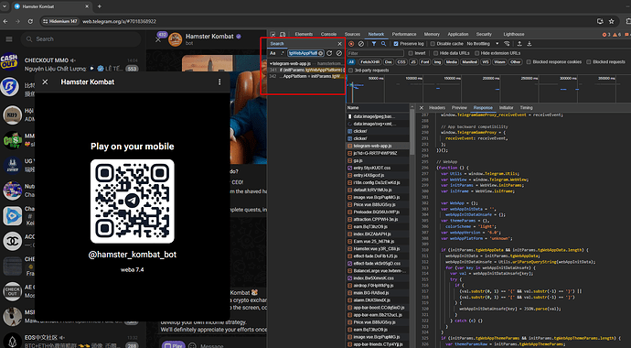The height and width of the screenshot is (348, 631).
Task: Clear search results in Search panel
Action: pos(339,53)
